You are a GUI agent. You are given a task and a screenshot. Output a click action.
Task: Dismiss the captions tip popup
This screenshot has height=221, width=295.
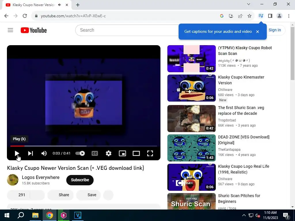[x=258, y=32]
